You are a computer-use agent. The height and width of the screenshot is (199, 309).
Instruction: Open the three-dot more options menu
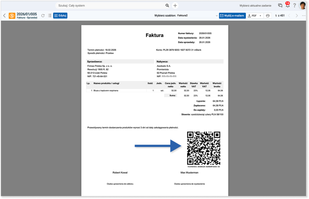[304, 16]
